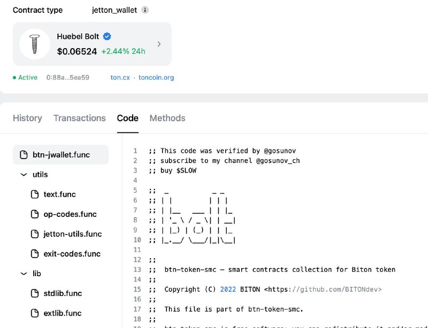Open the ton.cx explorer link
This screenshot has height=328, width=428.
point(120,77)
